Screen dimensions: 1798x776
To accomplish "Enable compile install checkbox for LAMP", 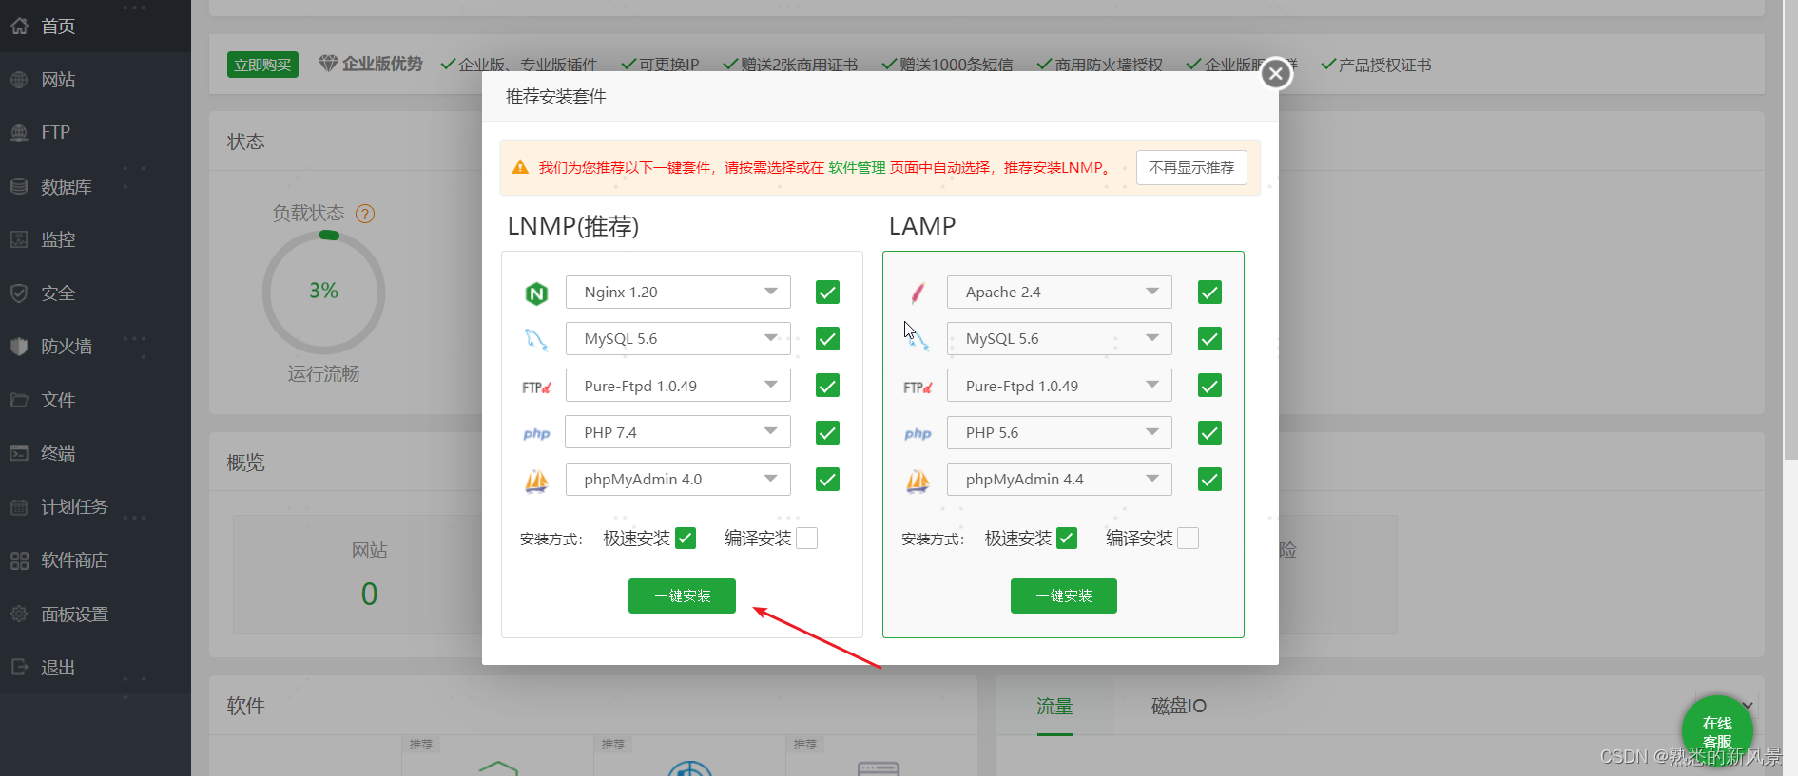I will tap(1189, 539).
